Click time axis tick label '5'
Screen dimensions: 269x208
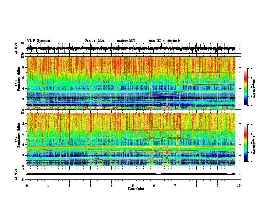(133, 186)
